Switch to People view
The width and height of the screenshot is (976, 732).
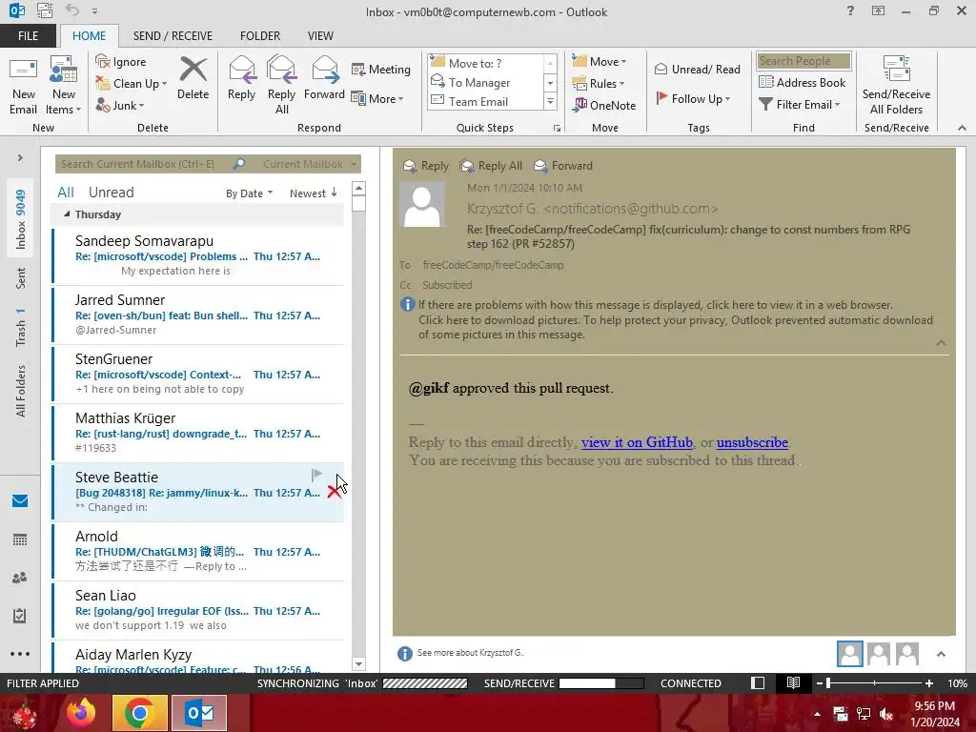20,578
